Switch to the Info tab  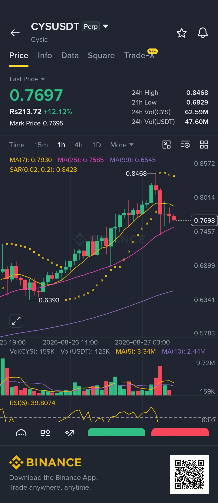coord(45,55)
